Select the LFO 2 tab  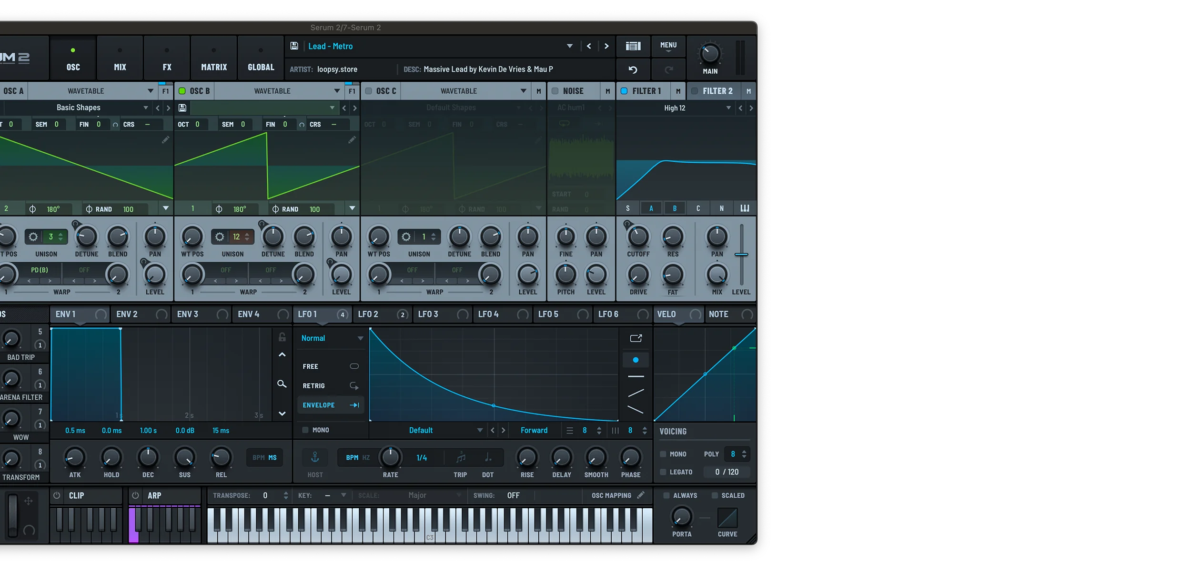tap(382, 314)
